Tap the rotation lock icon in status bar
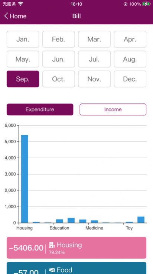 (126, 4)
